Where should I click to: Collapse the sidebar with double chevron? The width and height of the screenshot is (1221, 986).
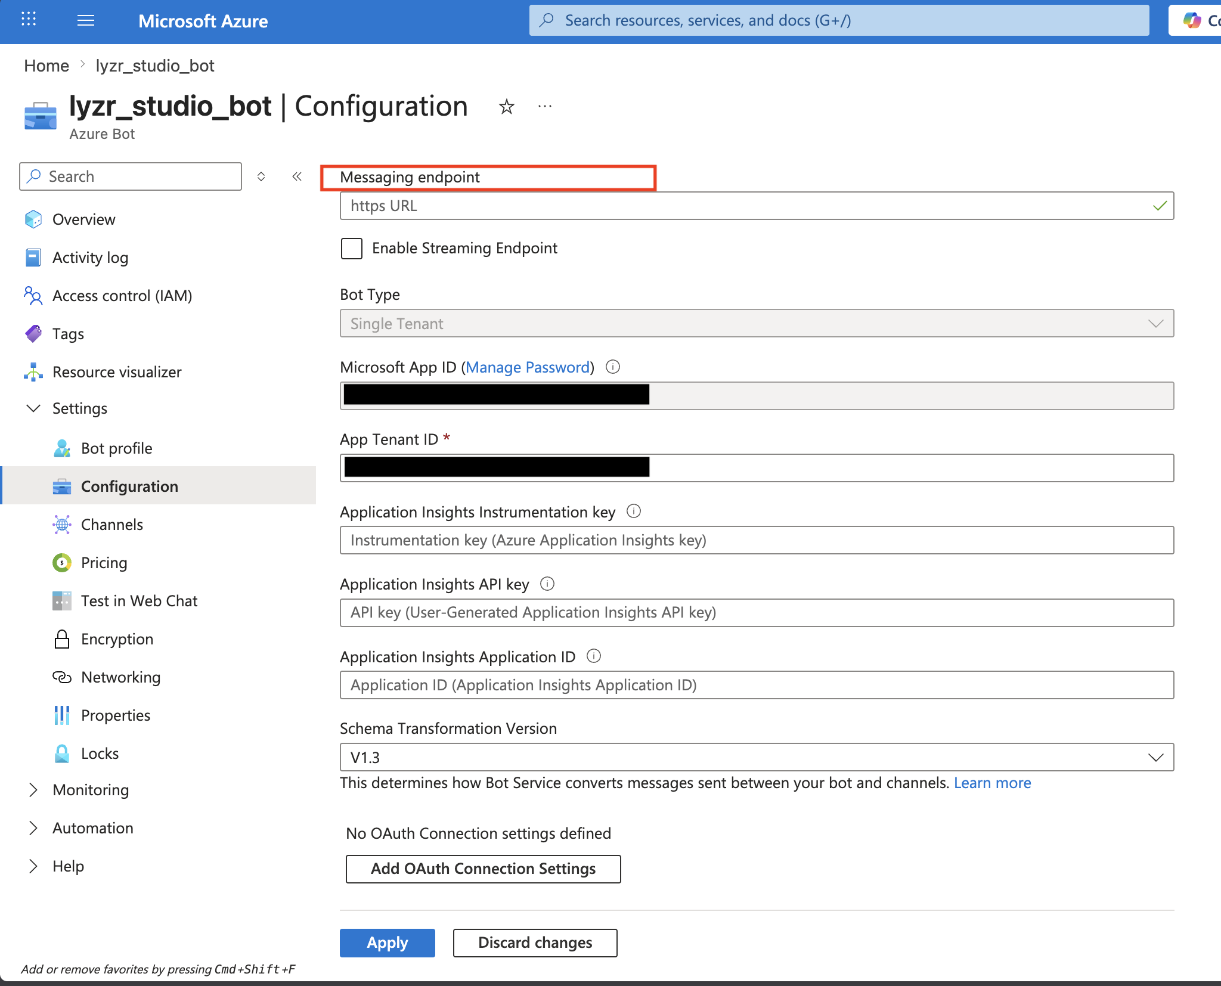[x=297, y=176]
